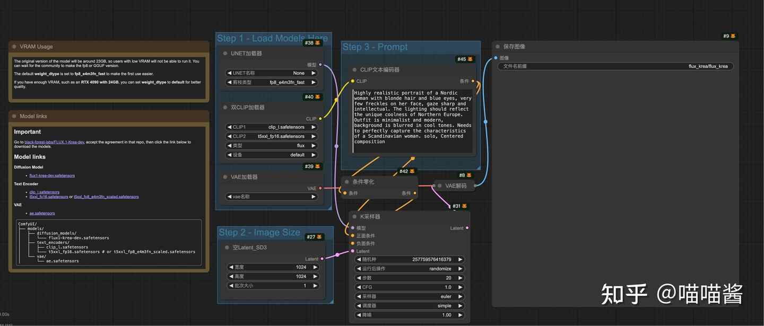Open the t5xxl_fp16.safetensors link
Screen dimensions: 764x326
click(x=48, y=197)
